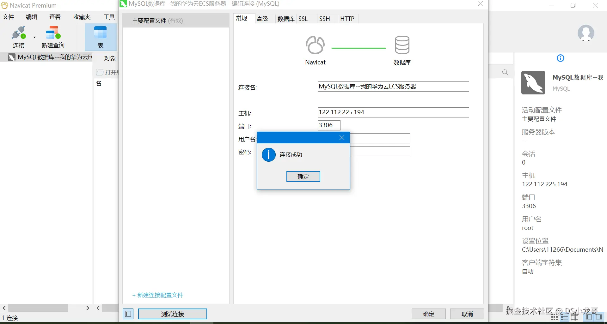607x324 pixels.
Task: Switch to list view in status bar
Action: [x=555, y=317]
